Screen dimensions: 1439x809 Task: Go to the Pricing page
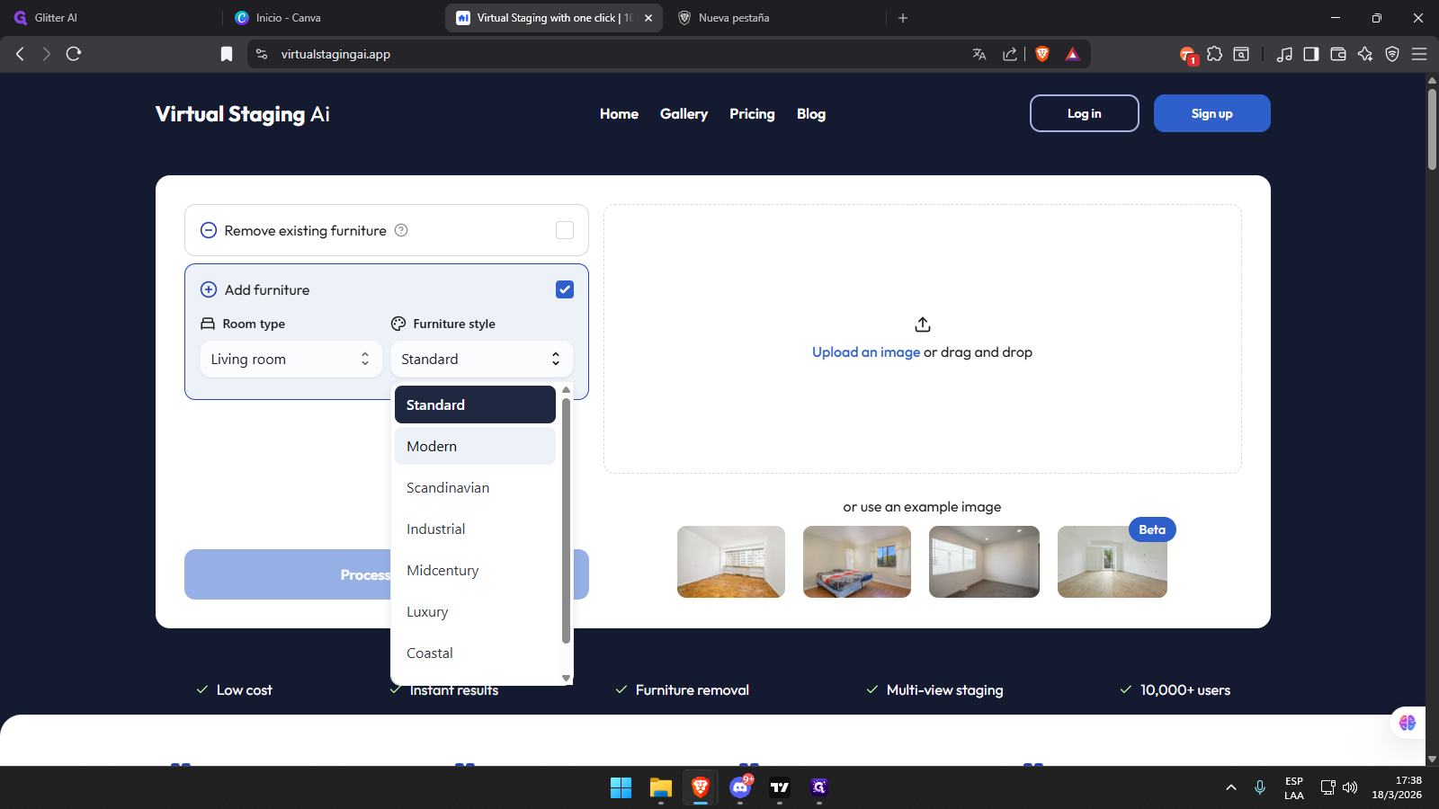click(751, 114)
